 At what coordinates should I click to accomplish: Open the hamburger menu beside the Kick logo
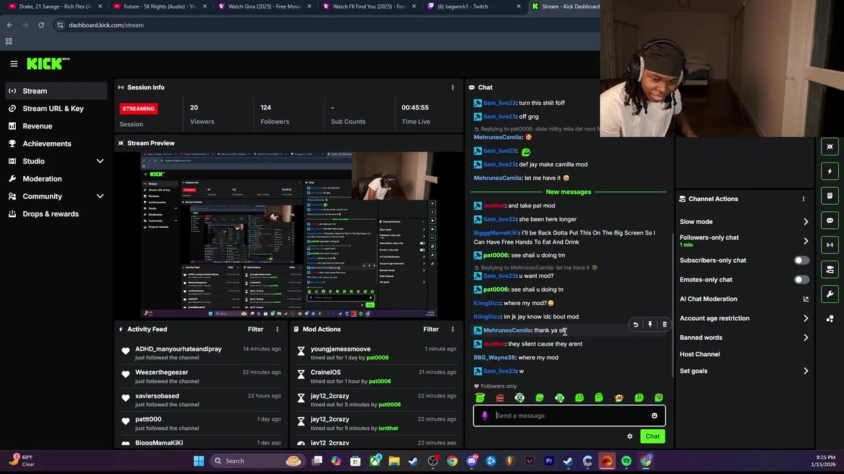pos(14,64)
